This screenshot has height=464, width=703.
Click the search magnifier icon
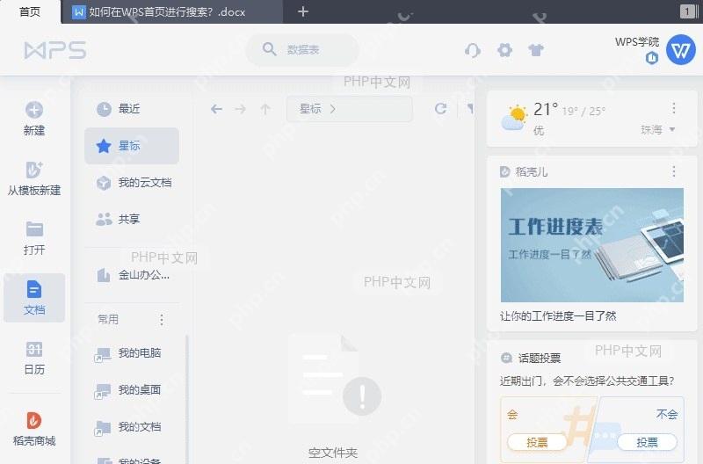(269, 49)
